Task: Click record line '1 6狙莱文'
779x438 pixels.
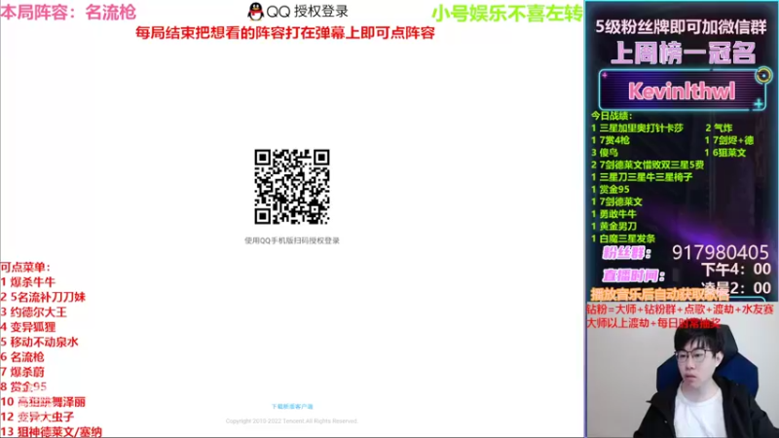Action: click(725, 153)
